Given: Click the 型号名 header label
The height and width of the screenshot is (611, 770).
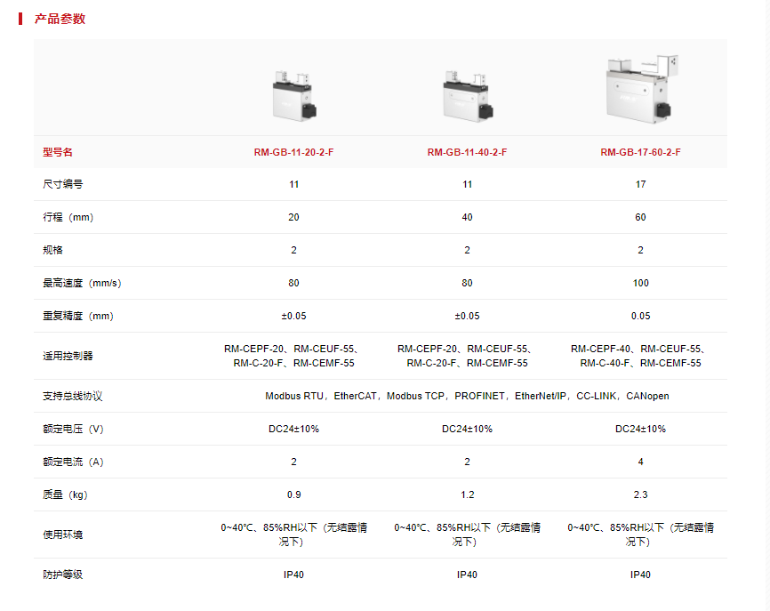Looking at the screenshot, I should point(58,152).
